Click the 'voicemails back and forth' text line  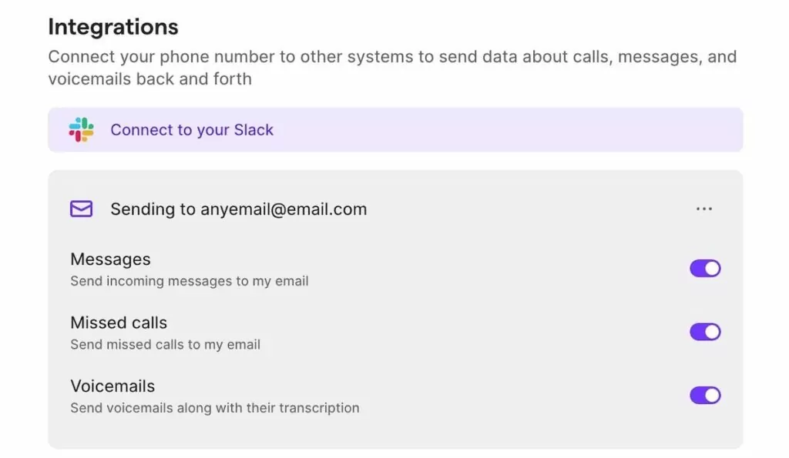pos(149,79)
